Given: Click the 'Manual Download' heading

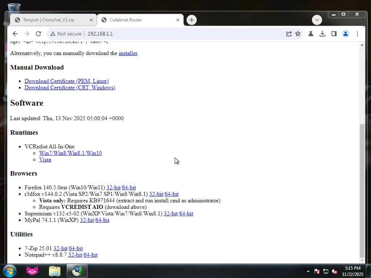Looking at the screenshot, I should [37, 67].
